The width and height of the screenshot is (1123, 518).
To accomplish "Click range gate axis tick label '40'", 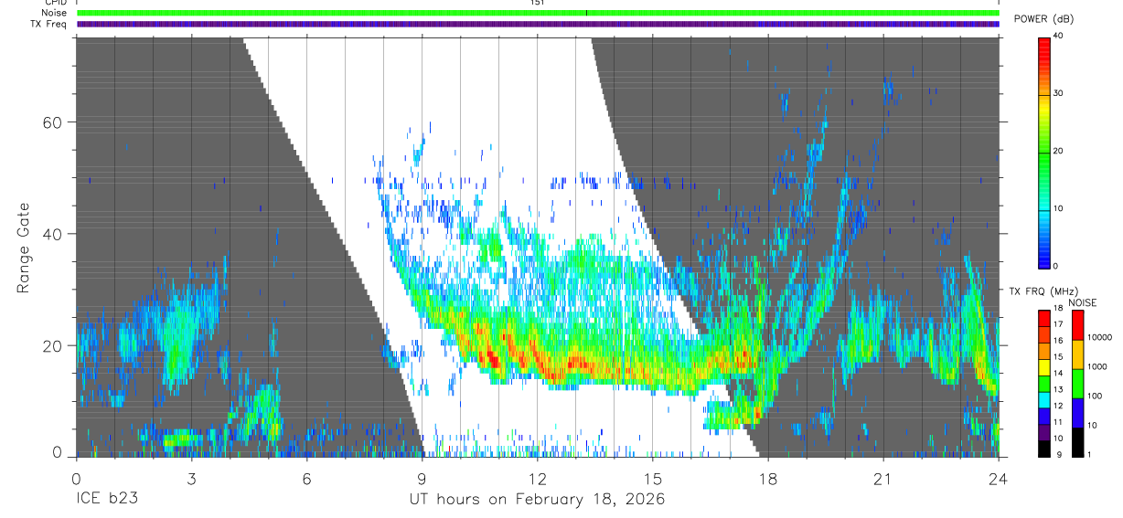I will click(x=51, y=234).
